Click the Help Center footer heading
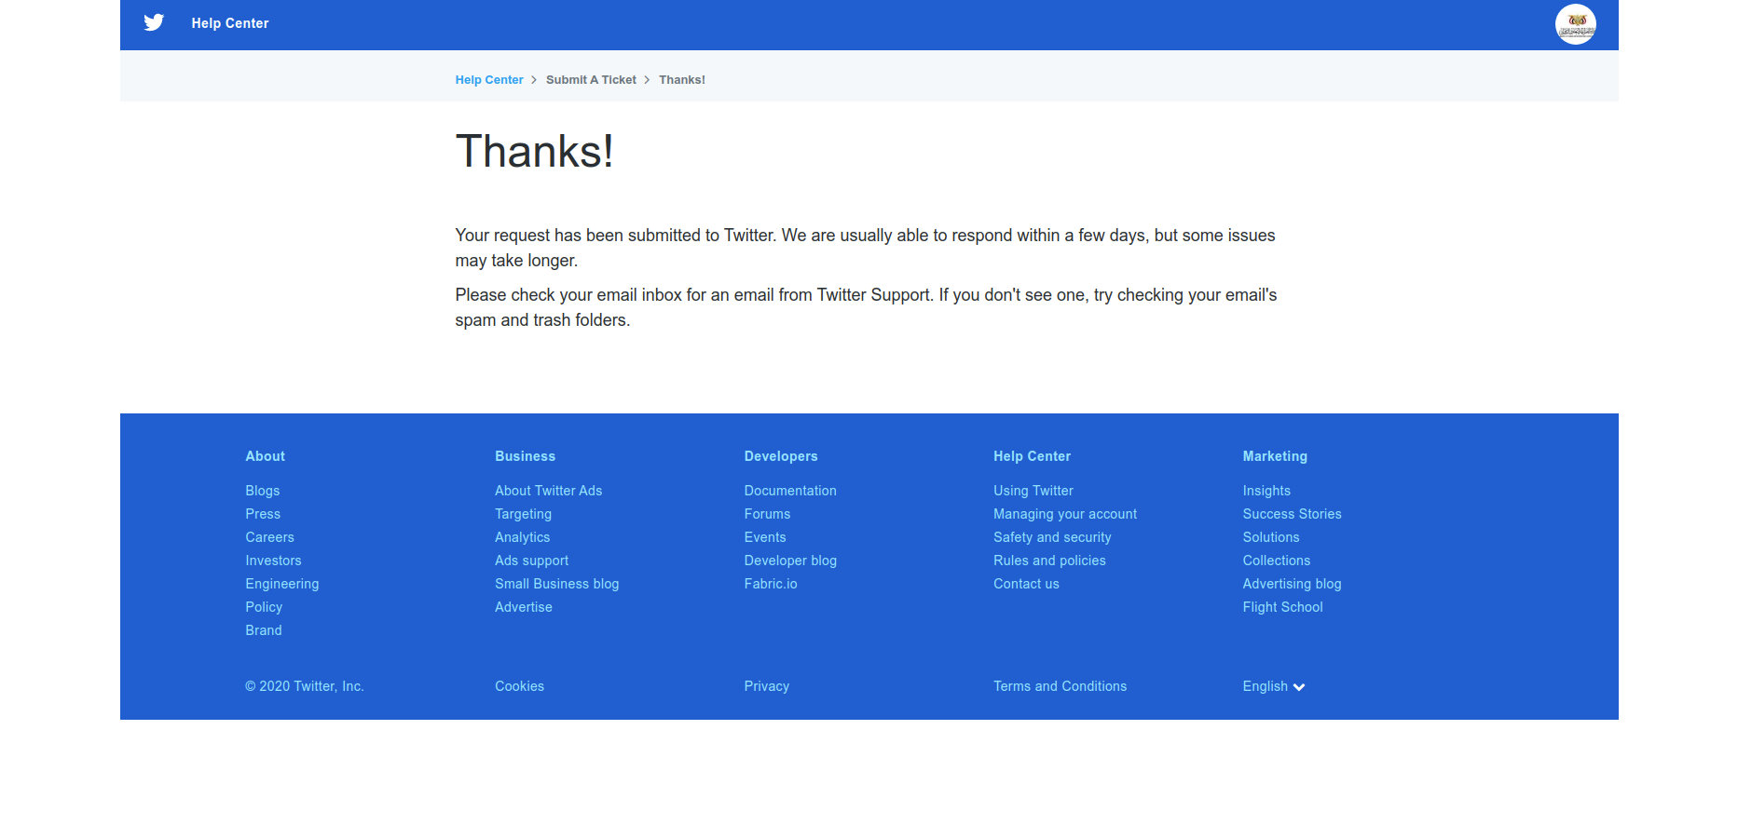1738x838 pixels. [x=1032, y=456]
